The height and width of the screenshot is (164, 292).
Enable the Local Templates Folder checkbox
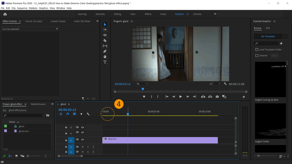point(257,50)
